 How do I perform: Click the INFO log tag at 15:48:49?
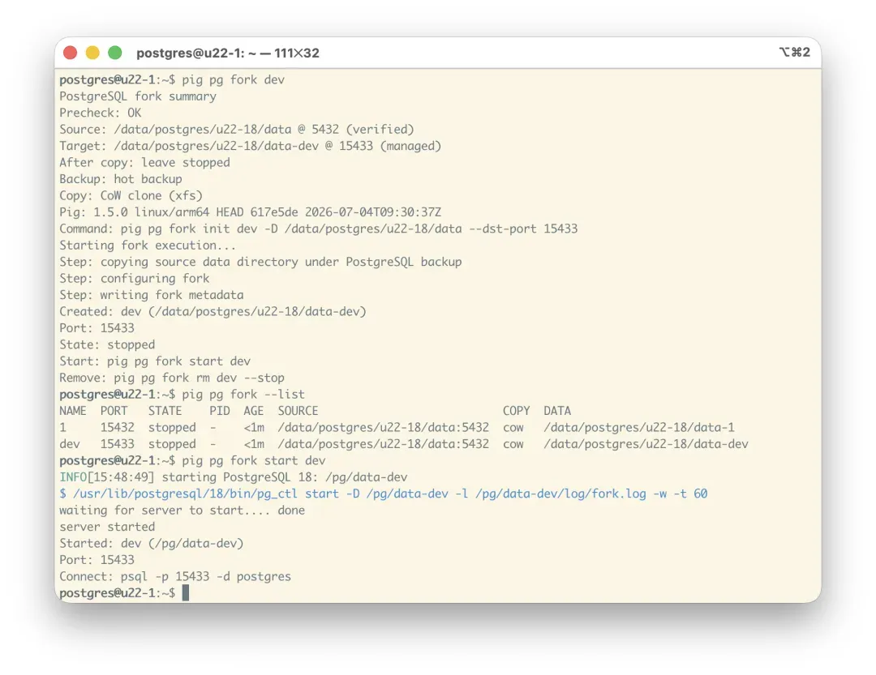point(73,477)
